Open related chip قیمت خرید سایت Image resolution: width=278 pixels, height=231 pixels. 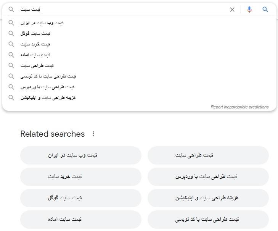tap(81, 177)
